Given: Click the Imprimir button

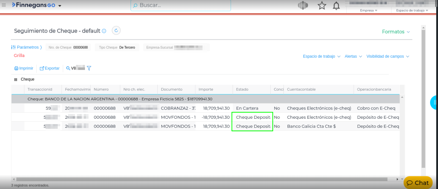Looking at the screenshot, I should click(x=24, y=68).
